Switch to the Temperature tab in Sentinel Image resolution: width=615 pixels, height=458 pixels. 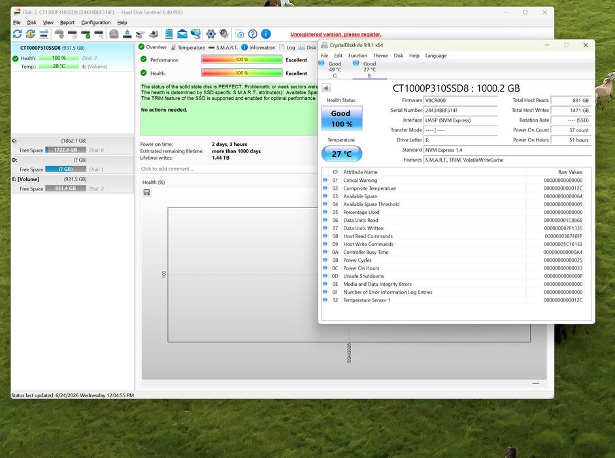(188, 47)
